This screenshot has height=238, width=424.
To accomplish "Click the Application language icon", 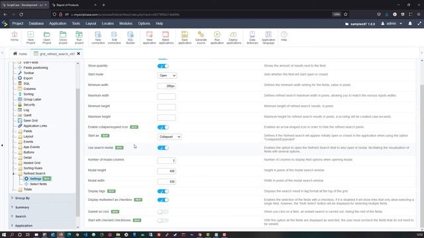I will (268, 38).
